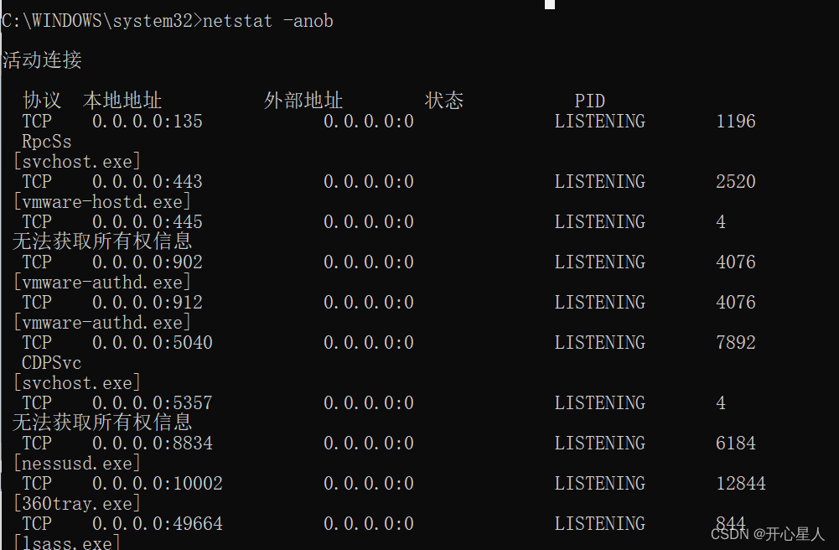Click the netstat -anob command text
This screenshot has width=839, height=550.
(267, 21)
